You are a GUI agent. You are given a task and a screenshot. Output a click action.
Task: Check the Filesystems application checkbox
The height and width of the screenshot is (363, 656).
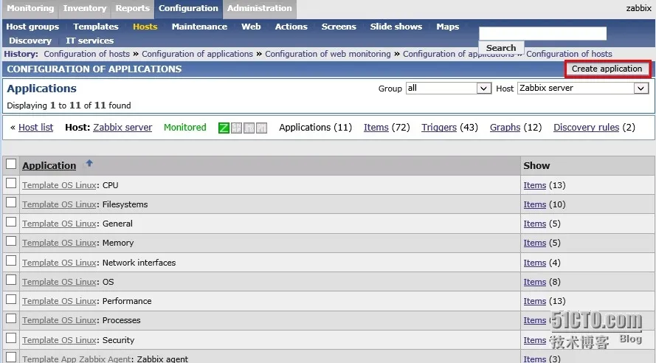[11, 202]
